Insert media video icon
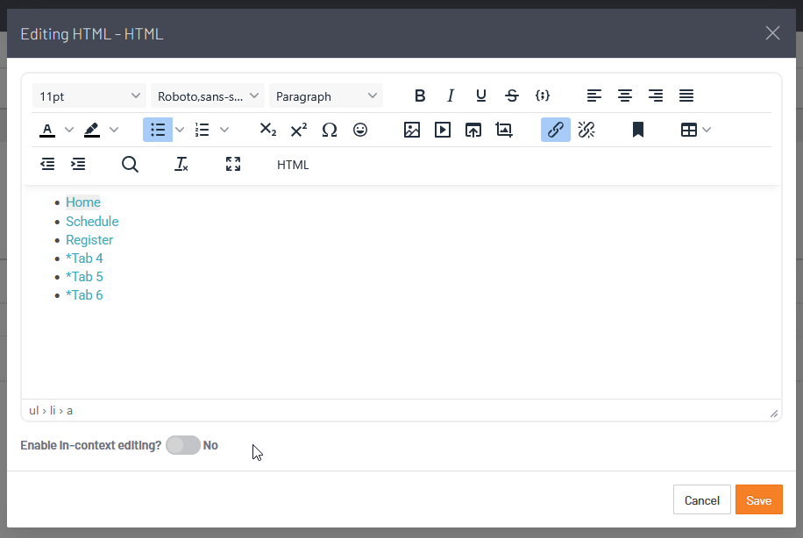Screen dimensions: 803x538 443,130
